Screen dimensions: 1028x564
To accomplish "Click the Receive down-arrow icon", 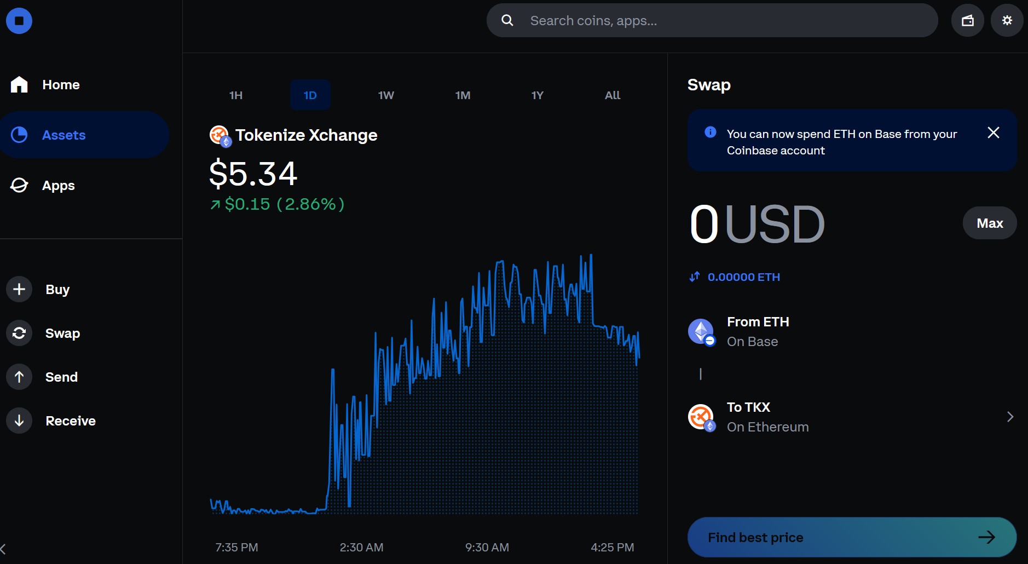I will (x=19, y=421).
